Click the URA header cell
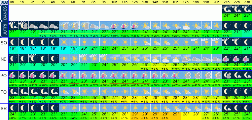 tap(4, 2)
